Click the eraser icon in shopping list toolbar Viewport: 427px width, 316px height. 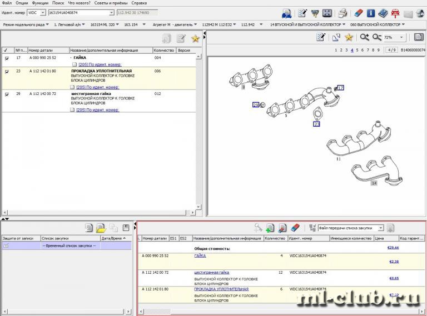[x=295, y=228]
